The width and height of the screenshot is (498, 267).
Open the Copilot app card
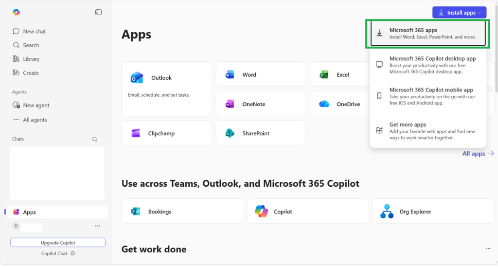click(x=308, y=211)
